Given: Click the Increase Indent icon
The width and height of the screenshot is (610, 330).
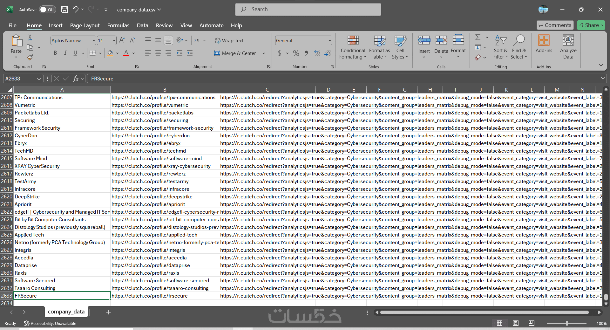Looking at the screenshot, I should click(190, 53).
